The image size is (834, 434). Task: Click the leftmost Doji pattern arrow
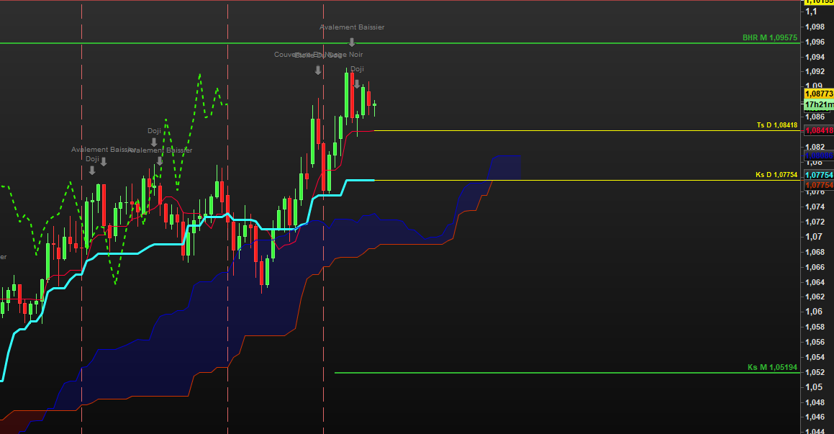pos(92,171)
